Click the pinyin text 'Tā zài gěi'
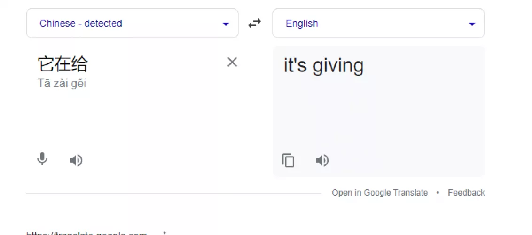 62,84
